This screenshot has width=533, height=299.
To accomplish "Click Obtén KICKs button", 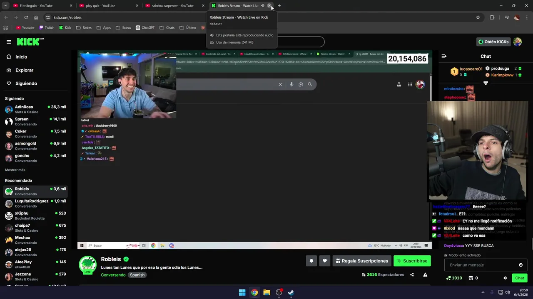I will coord(493,42).
